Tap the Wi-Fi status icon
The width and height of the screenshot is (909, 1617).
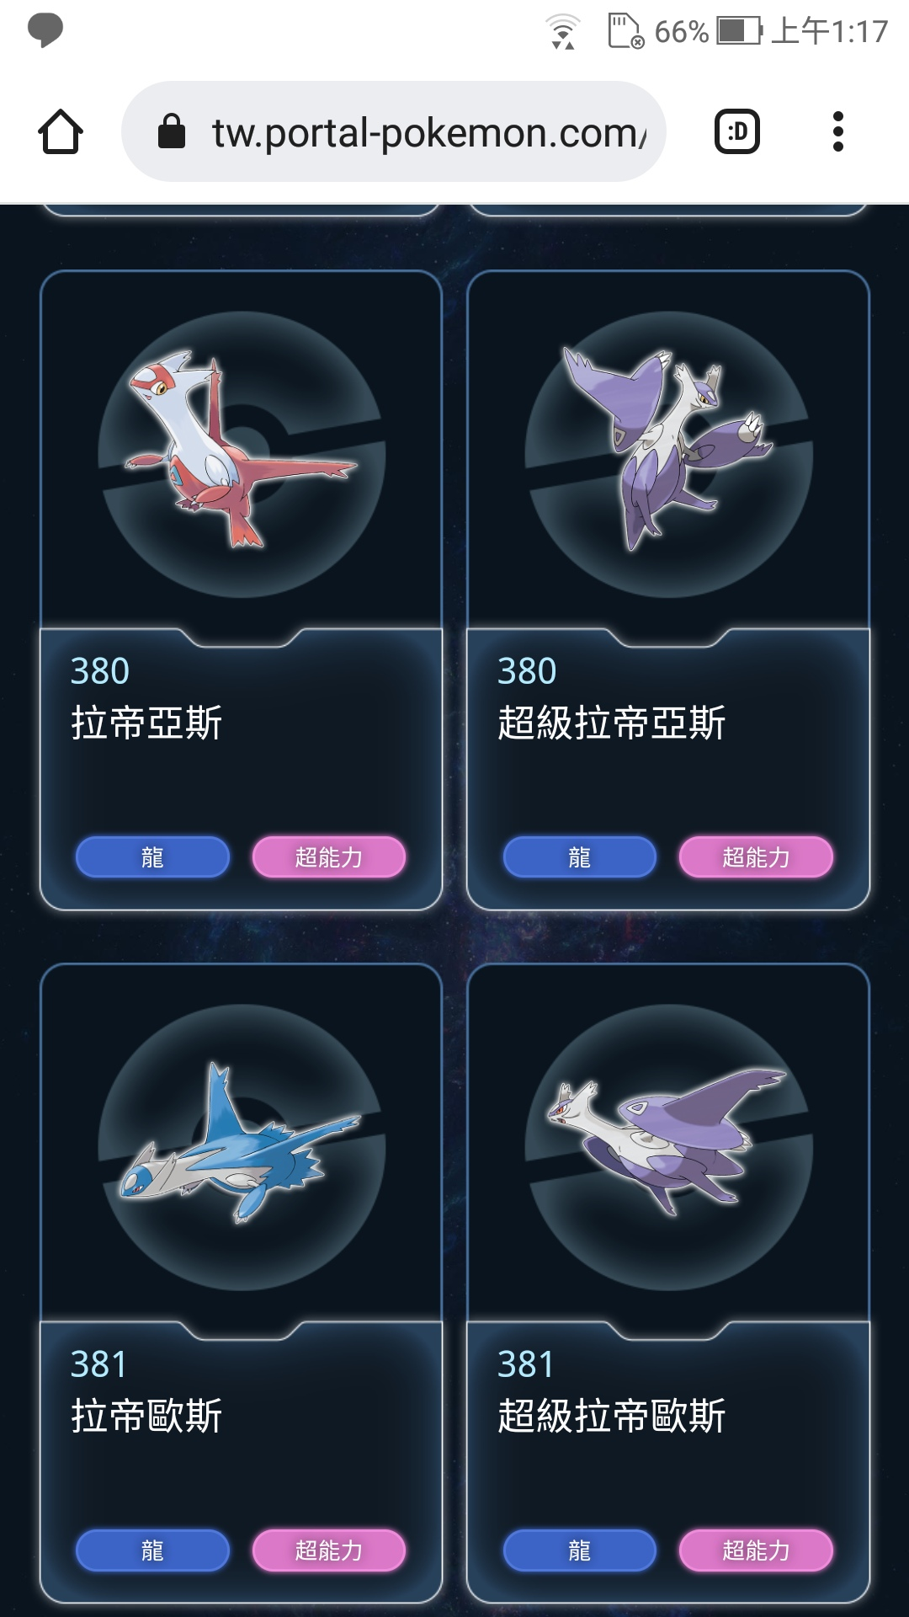[563, 32]
